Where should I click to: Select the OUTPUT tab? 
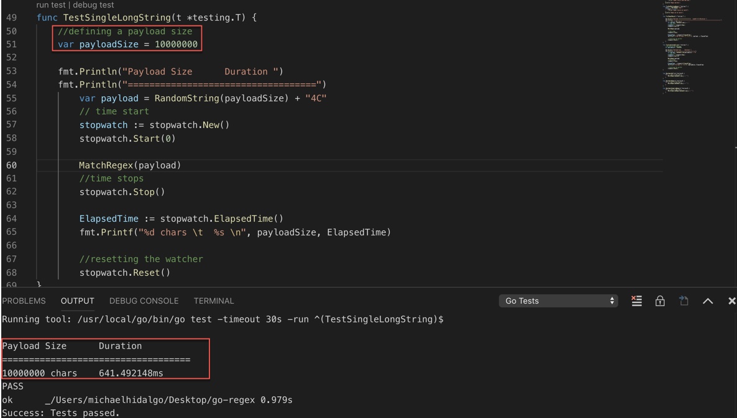(77, 301)
